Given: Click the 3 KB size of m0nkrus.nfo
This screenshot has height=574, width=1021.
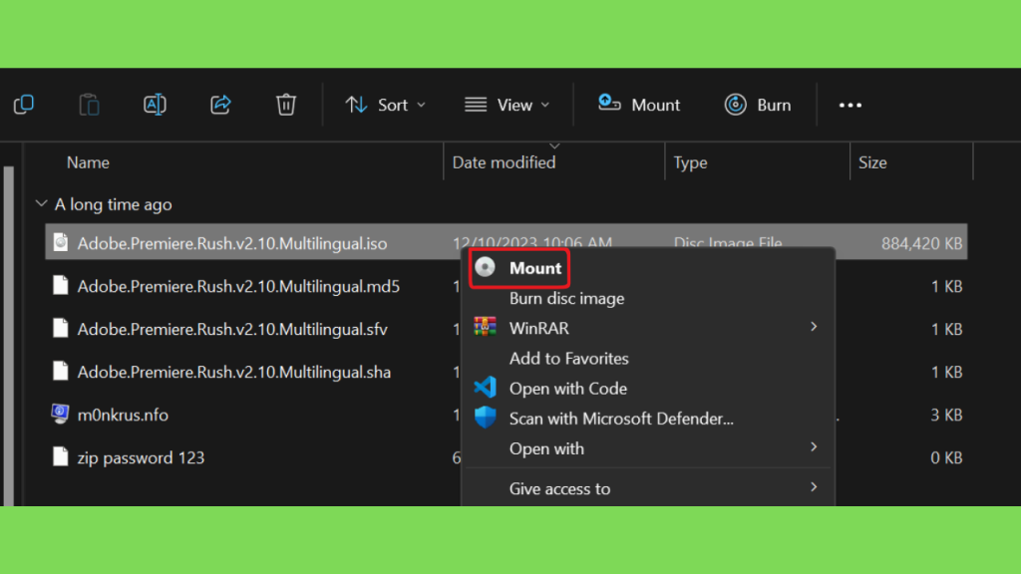Looking at the screenshot, I should click(x=946, y=416).
